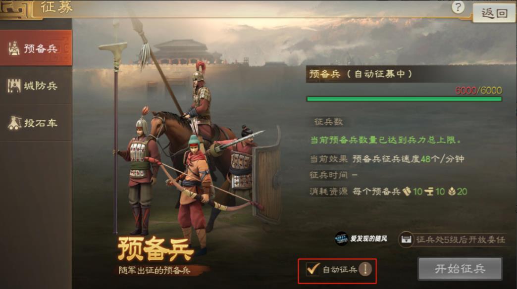Toggle the 自动征兵 checkbox

pos(312,269)
